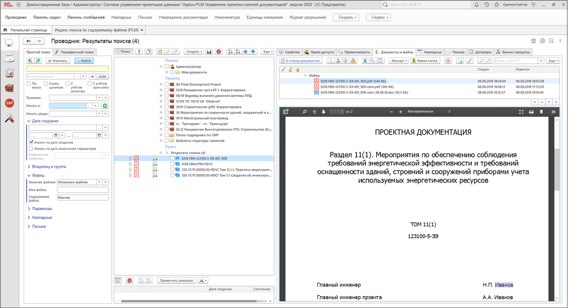Viewport: 568px width, 308px height.
Task: Open the brown briefcase icon in sidebar
Action: click(9, 88)
